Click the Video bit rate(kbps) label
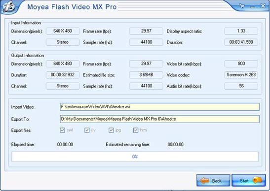The height and width of the screenshot is (191, 270). 184,64
